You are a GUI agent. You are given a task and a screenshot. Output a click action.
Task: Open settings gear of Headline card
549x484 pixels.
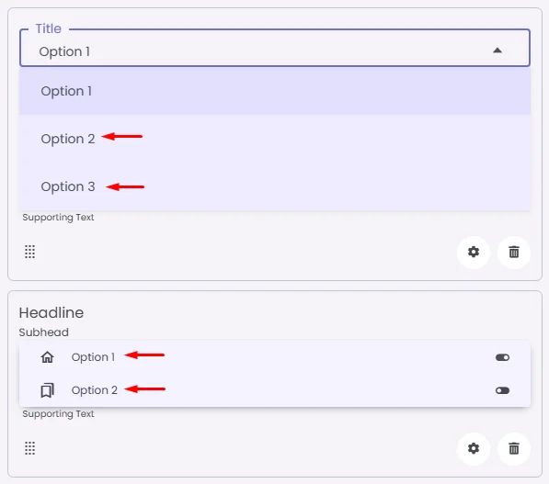(x=474, y=448)
